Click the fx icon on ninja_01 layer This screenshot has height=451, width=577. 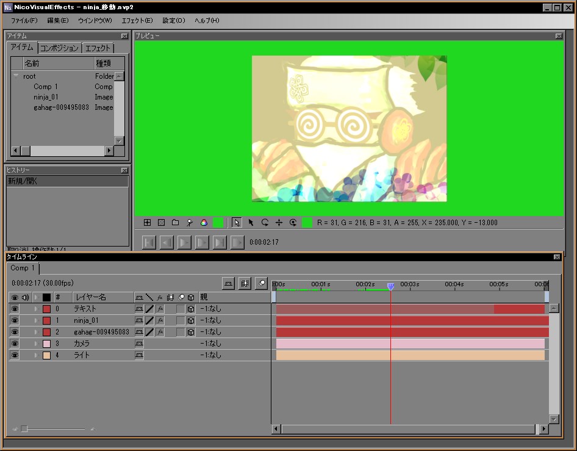click(160, 320)
